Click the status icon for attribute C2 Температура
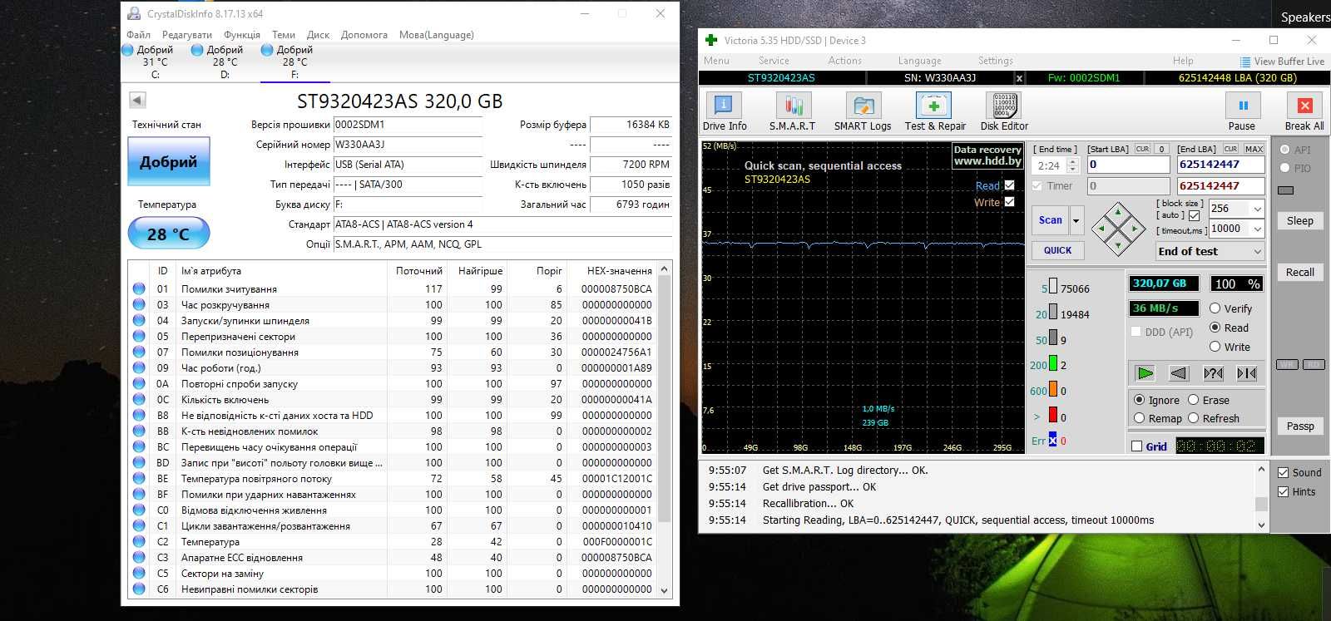 click(139, 541)
